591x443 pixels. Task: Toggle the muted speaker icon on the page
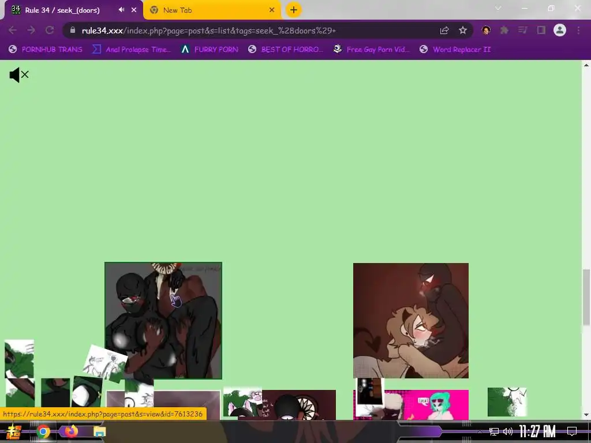click(19, 75)
